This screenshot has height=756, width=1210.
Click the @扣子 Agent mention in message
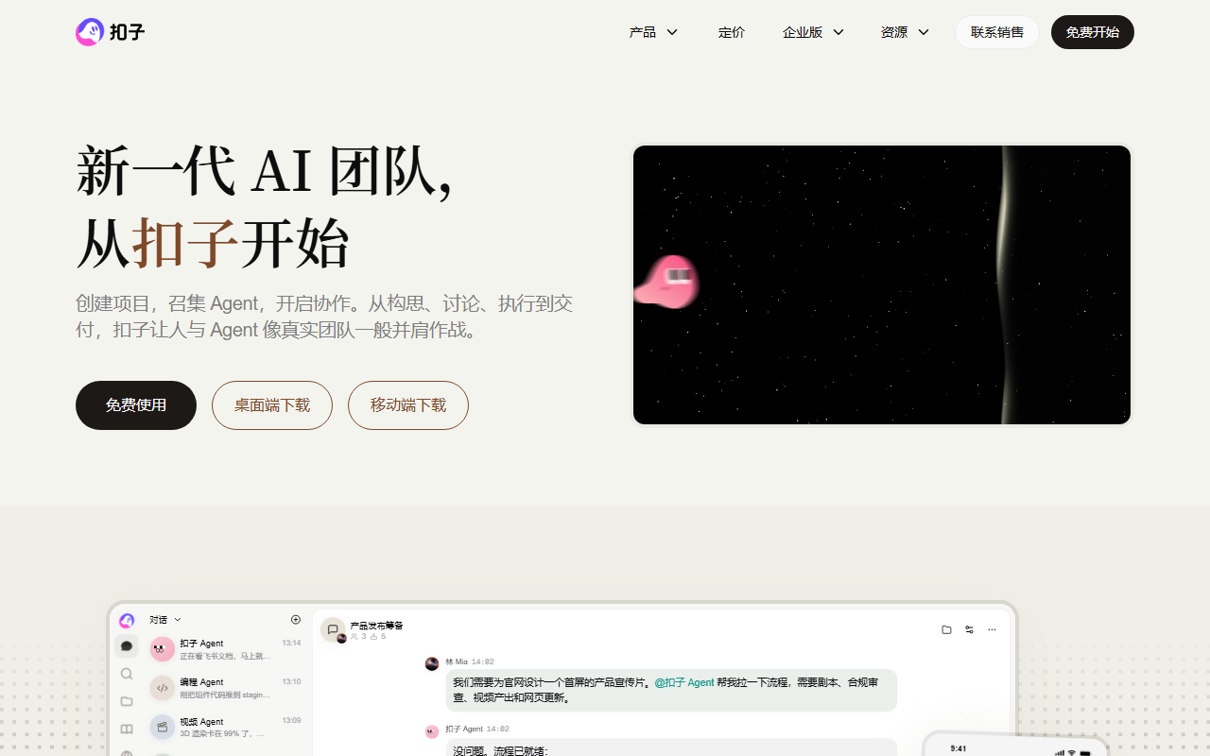(684, 682)
